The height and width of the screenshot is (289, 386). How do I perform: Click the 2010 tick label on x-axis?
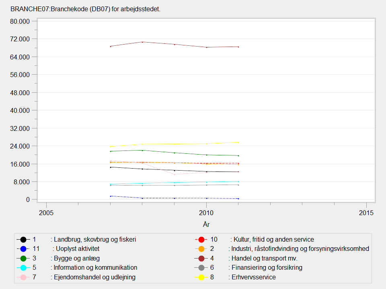click(x=206, y=212)
